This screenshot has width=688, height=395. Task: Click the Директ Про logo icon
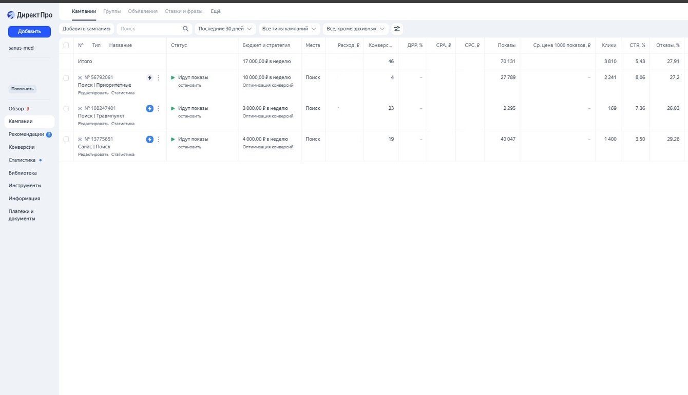point(11,15)
